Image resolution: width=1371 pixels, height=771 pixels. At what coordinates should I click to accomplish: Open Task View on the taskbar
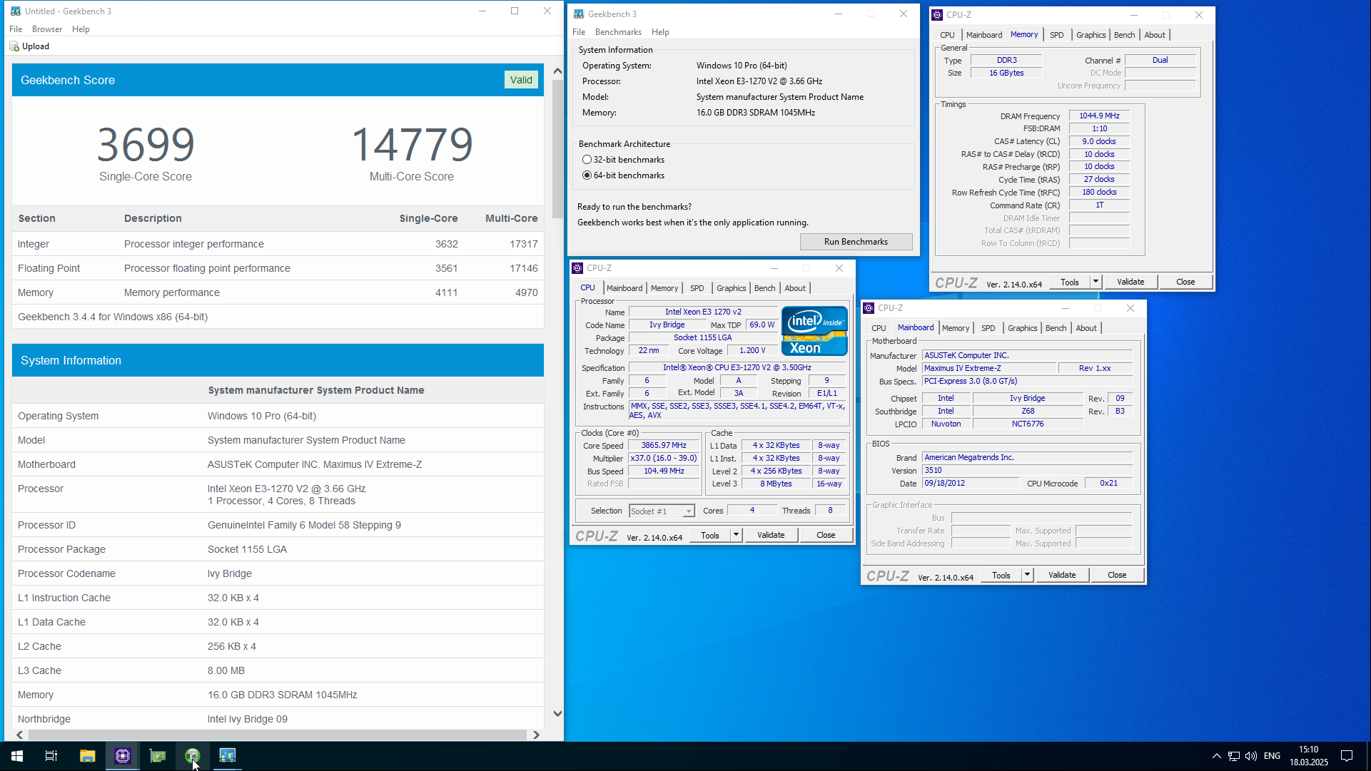click(x=51, y=756)
